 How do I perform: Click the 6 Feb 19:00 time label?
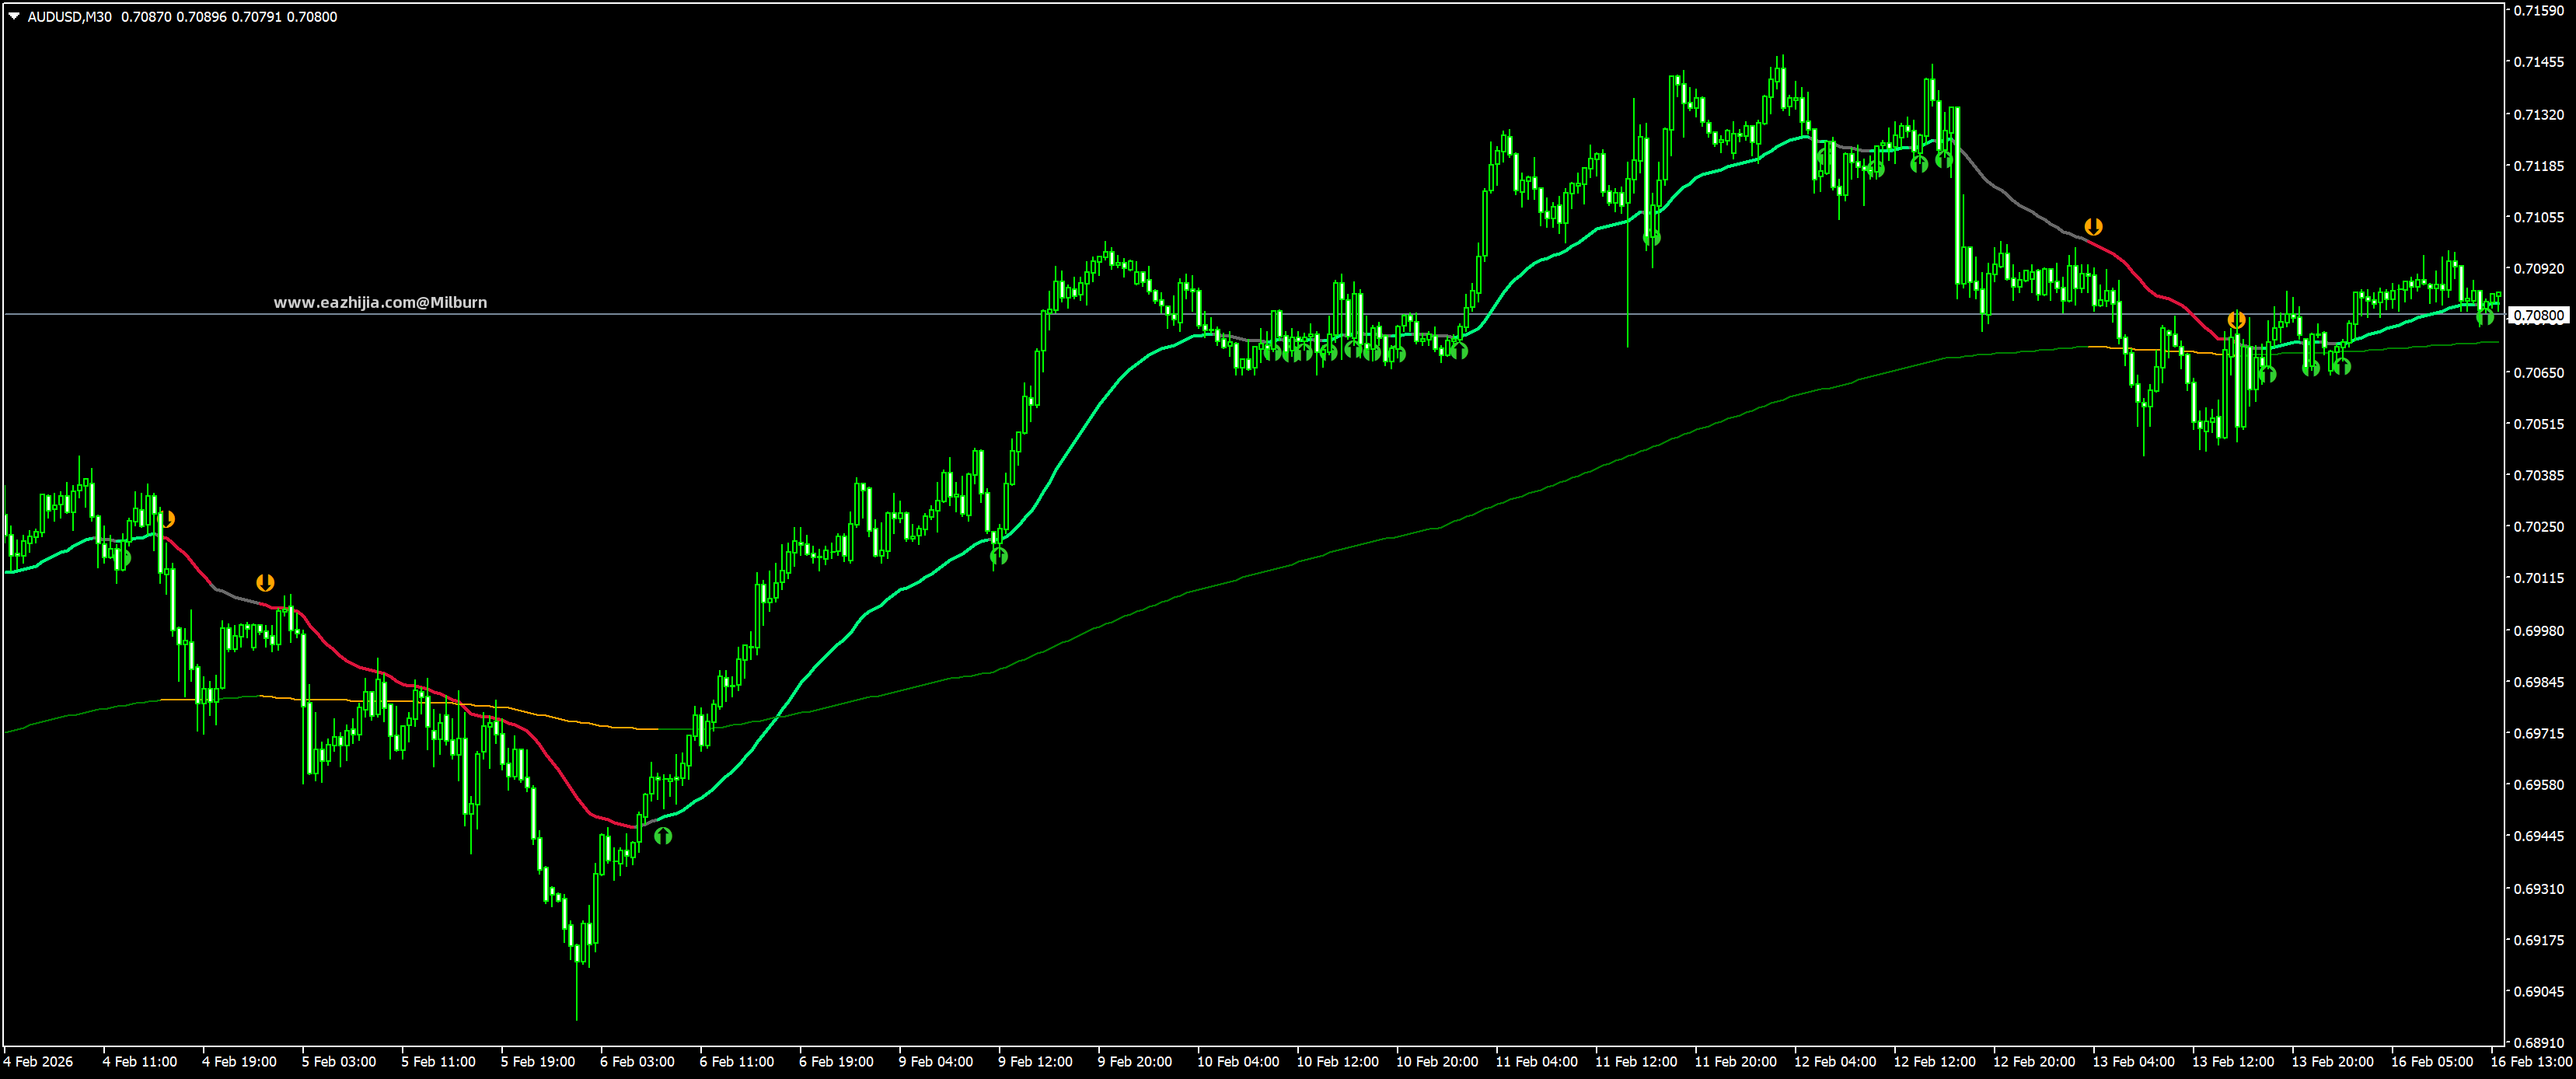point(836,1062)
